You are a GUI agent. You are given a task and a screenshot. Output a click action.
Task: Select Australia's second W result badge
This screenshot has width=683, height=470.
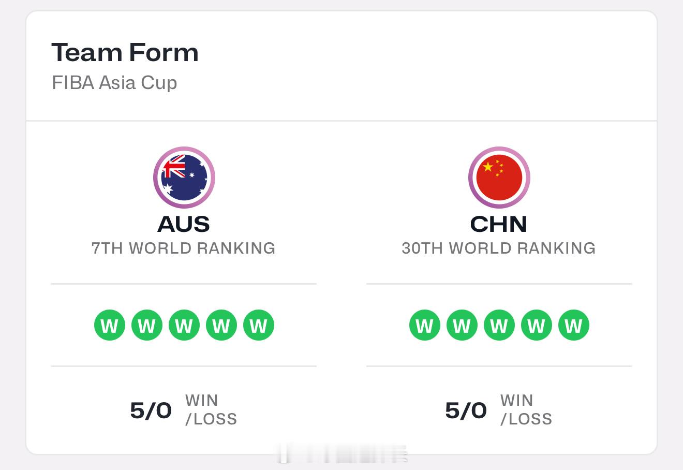[147, 325]
